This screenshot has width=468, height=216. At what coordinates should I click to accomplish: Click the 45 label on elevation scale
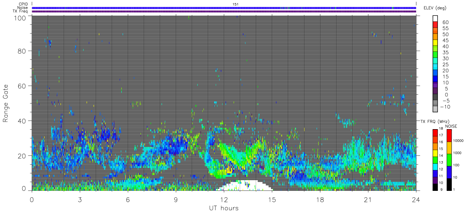pos(446,40)
